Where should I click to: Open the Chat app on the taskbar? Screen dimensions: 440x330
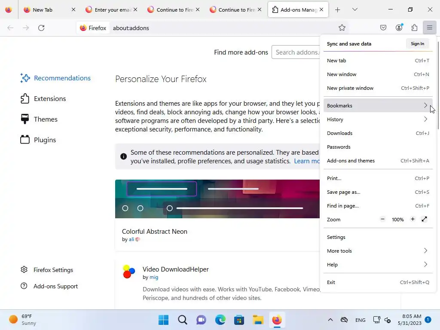(x=201, y=320)
